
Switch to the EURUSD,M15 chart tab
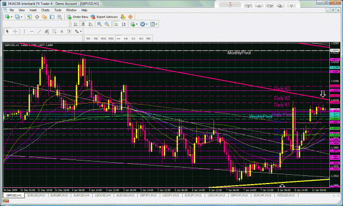coord(36,196)
